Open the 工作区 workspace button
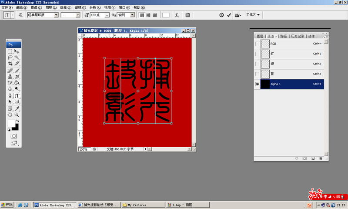348x209 pixels. tap(253, 15)
